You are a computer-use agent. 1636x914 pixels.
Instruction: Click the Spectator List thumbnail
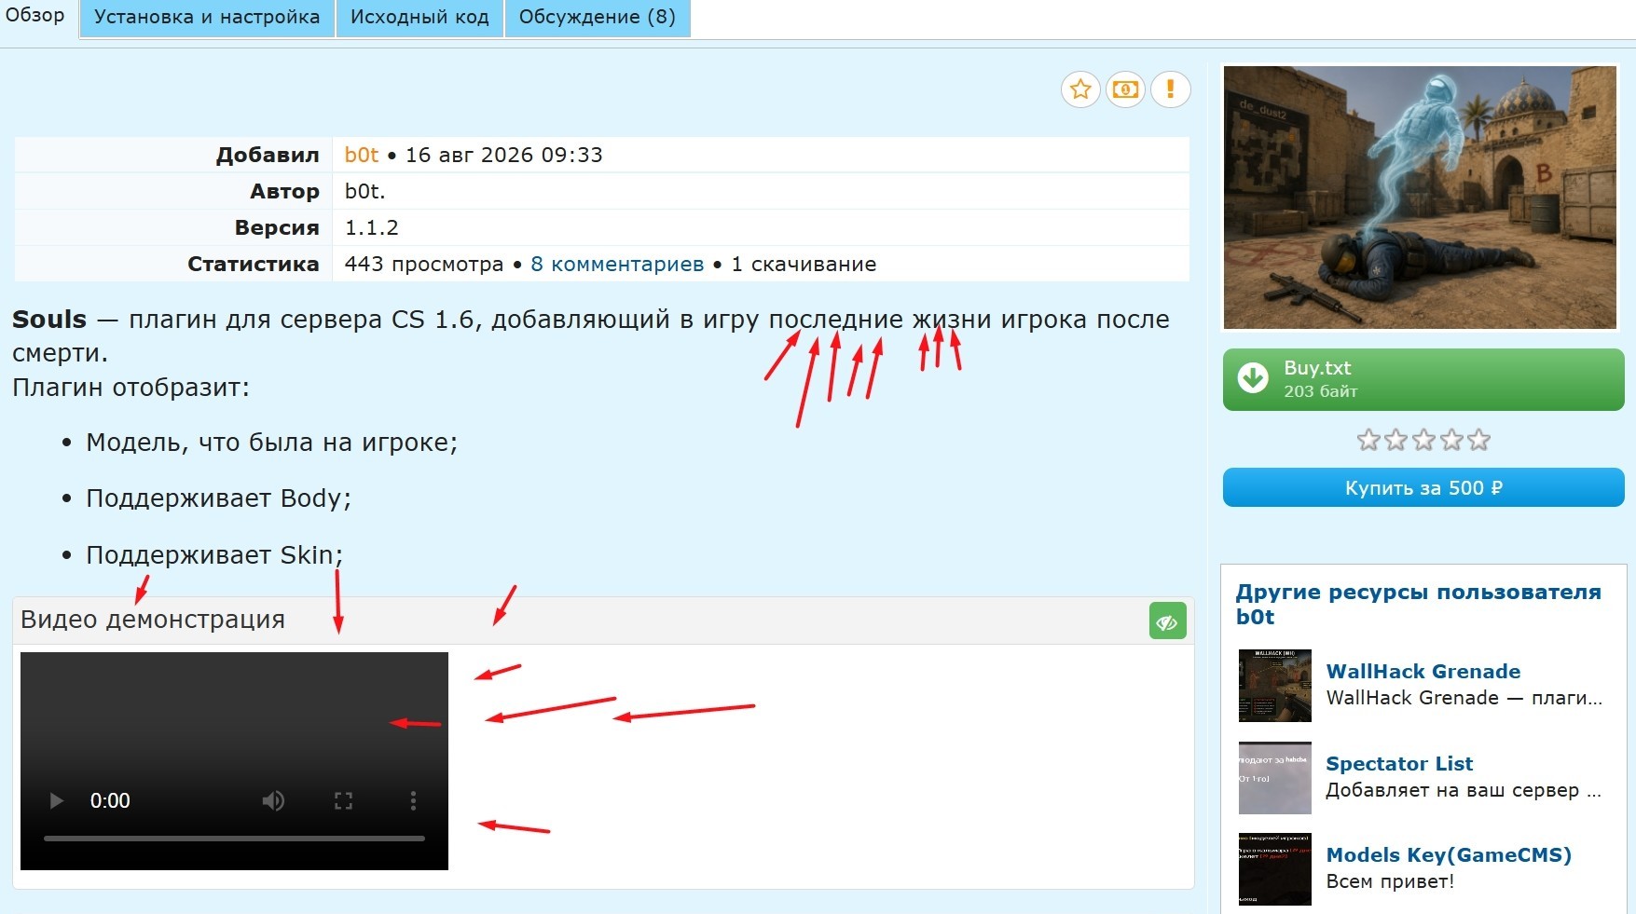click(x=1274, y=777)
